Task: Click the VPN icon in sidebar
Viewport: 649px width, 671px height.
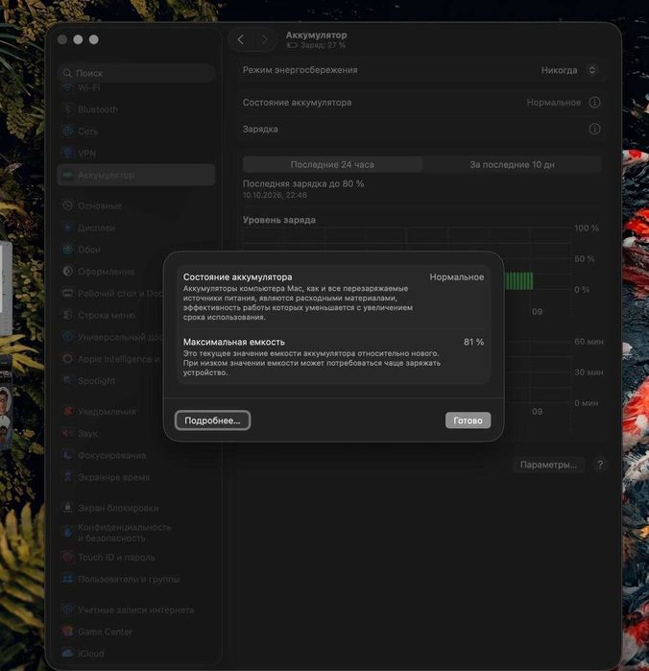Action: (67, 153)
